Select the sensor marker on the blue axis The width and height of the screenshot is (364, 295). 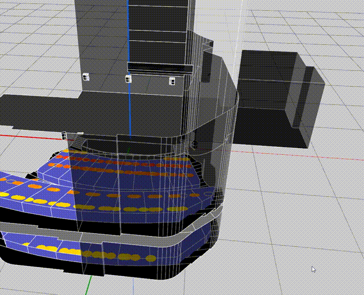pos(129,78)
